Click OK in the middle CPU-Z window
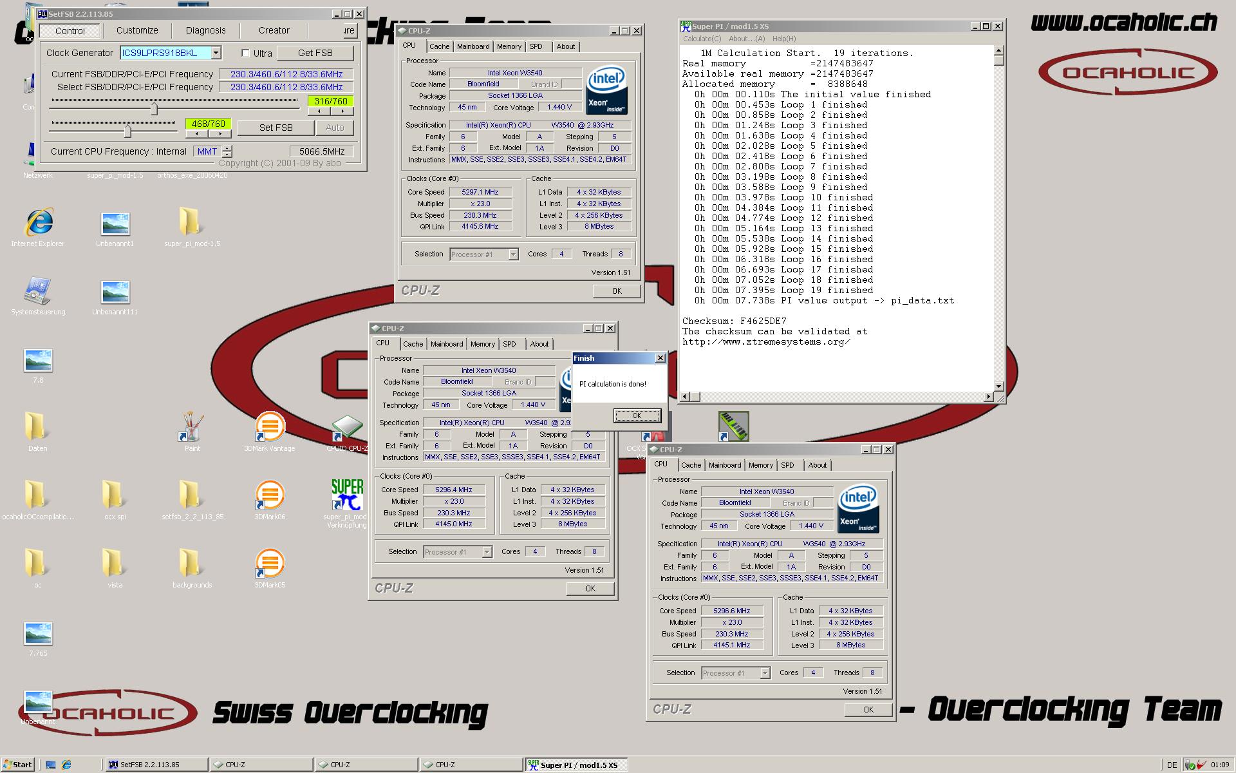Viewport: 1236px width, 773px height. click(x=590, y=589)
